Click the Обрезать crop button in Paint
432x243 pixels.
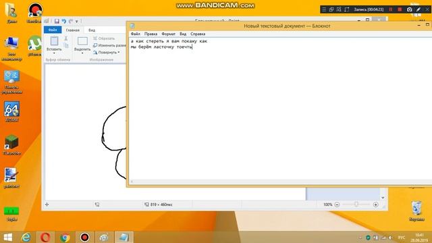pyautogui.click(x=104, y=38)
